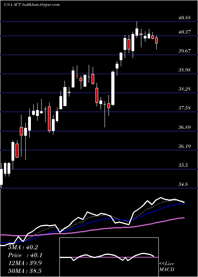The image size is (198, 277).
Task: Click the 36.19 price axis label
Action: click(x=185, y=146)
